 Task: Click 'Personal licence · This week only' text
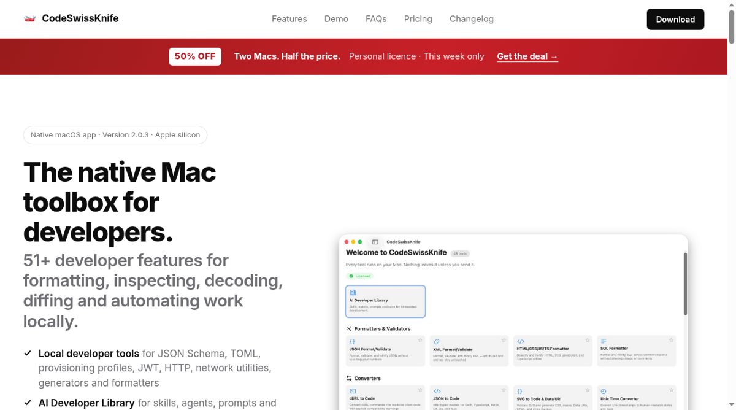coord(416,56)
